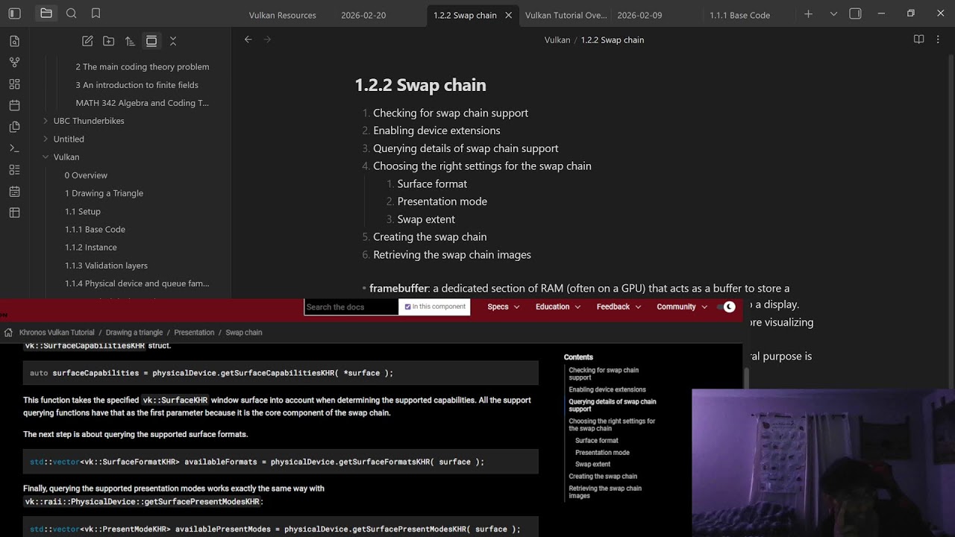Click the table layout ribbon icon
The width and height of the screenshot is (955, 537).
click(15, 213)
